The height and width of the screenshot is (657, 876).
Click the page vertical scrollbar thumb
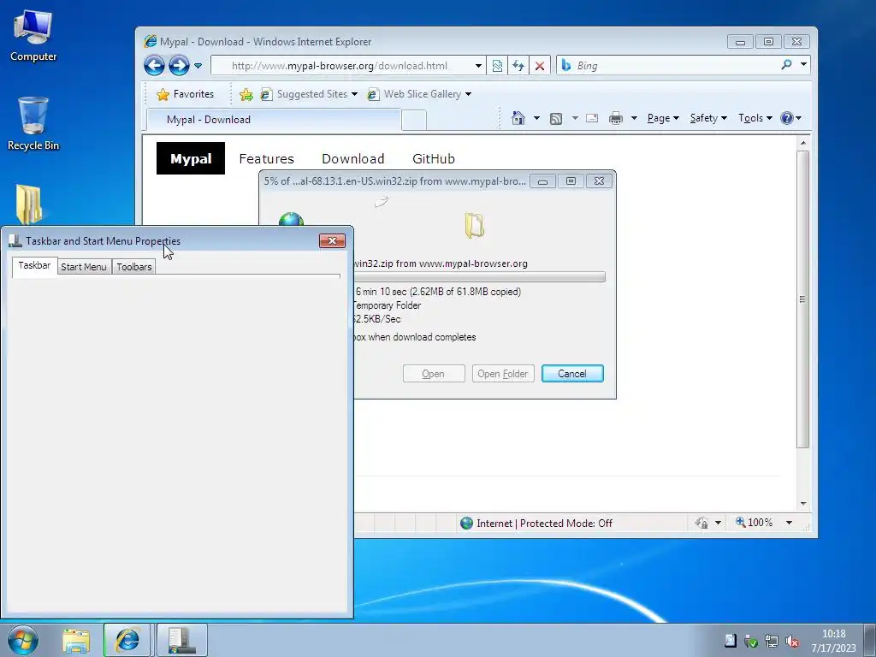coord(802,299)
